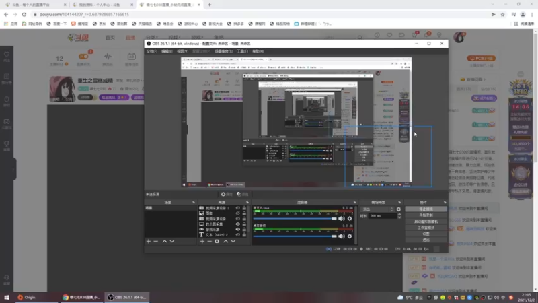The height and width of the screenshot is (303, 538).
Task: Select the 游戏采集 source row
Action: (223, 229)
